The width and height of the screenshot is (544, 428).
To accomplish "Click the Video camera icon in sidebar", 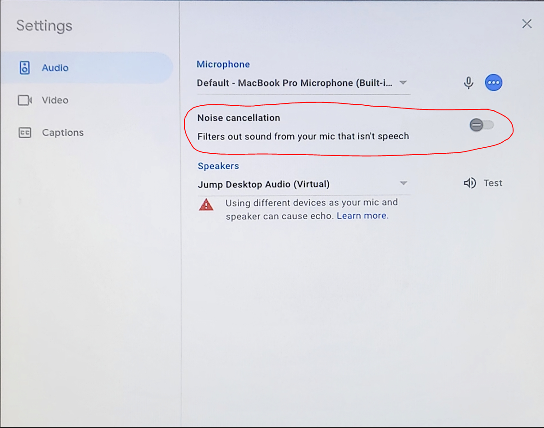I will (25, 100).
